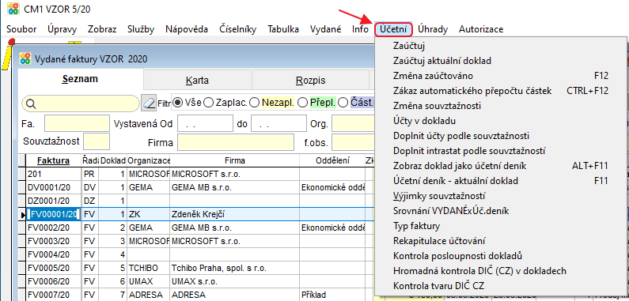Open the Tabulka menu

point(283,29)
